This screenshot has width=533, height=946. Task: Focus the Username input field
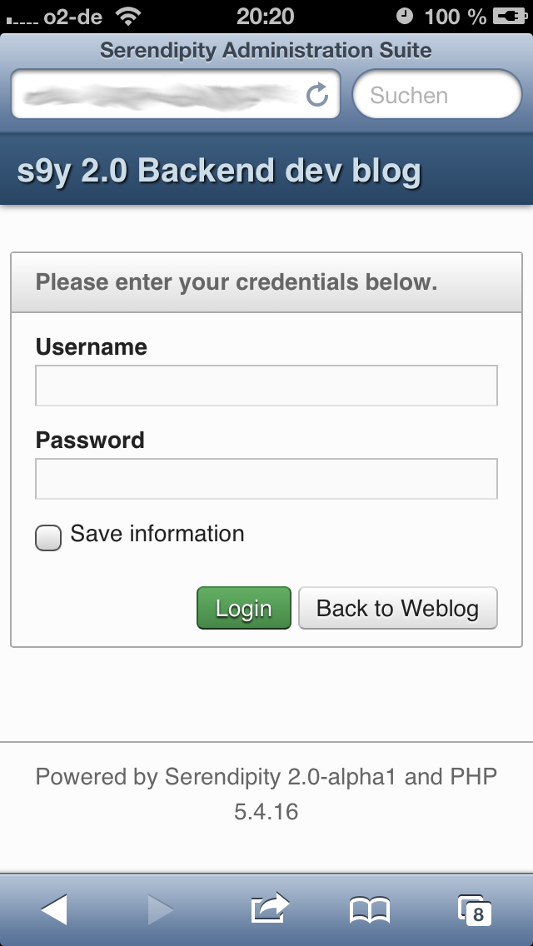coord(266,386)
